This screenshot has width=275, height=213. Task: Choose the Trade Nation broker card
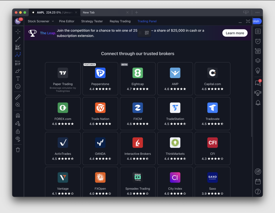pos(100,113)
